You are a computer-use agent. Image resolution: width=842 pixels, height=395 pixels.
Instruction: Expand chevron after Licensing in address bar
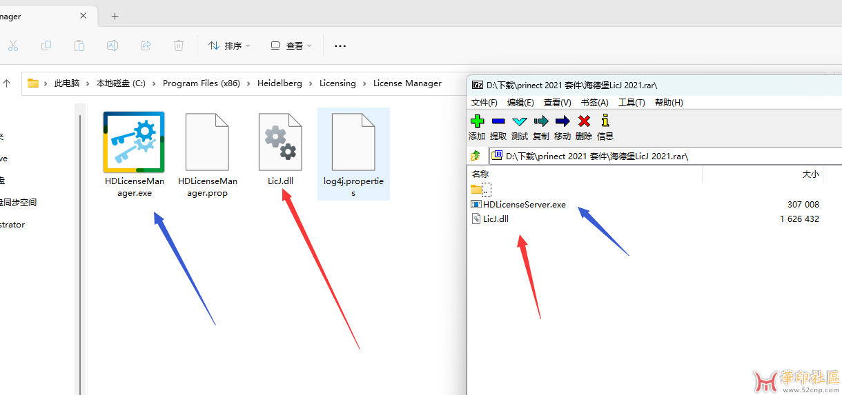(364, 83)
